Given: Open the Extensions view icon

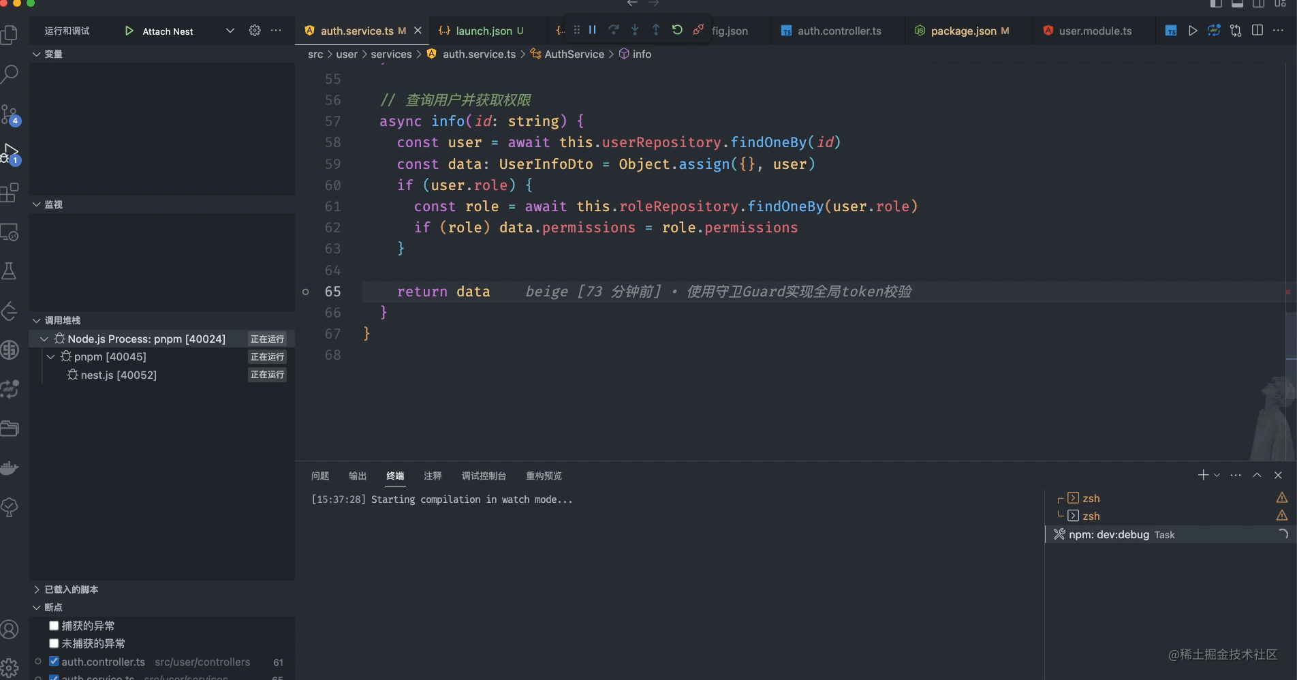Looking at the screenshot, I should tap(10, 193).
